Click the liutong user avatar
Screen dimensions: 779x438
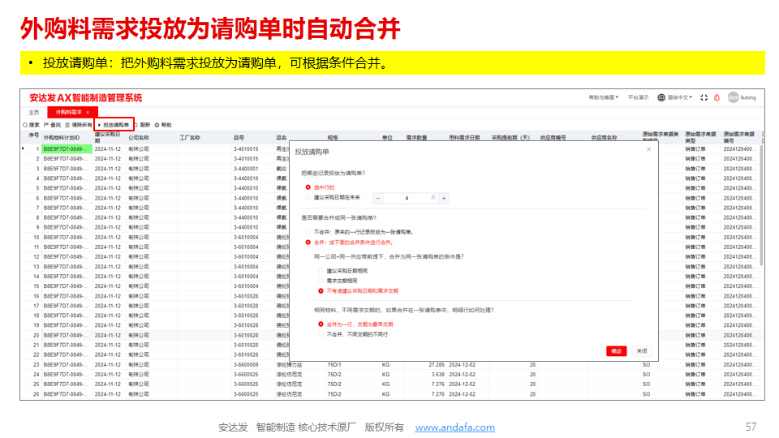tap(733, 97)
